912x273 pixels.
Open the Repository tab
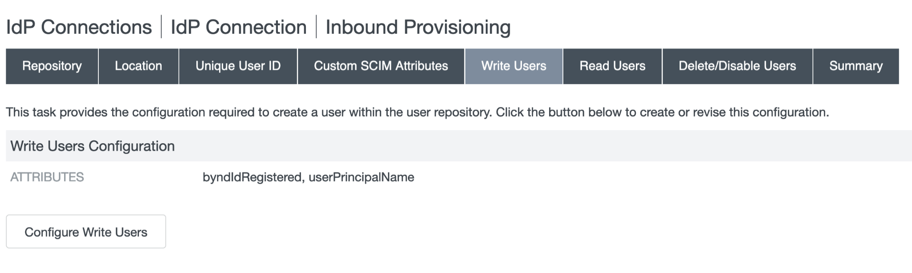click(52, 66)
